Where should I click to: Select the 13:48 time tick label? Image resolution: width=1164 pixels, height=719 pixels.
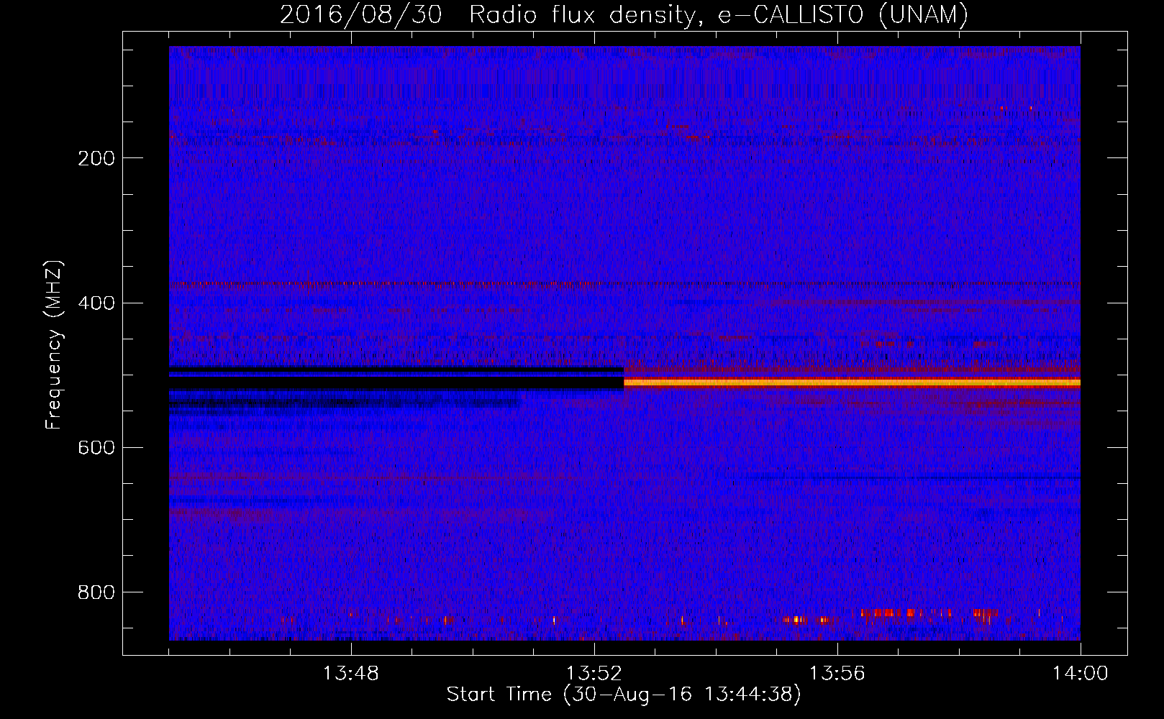[x=351, y=674]
